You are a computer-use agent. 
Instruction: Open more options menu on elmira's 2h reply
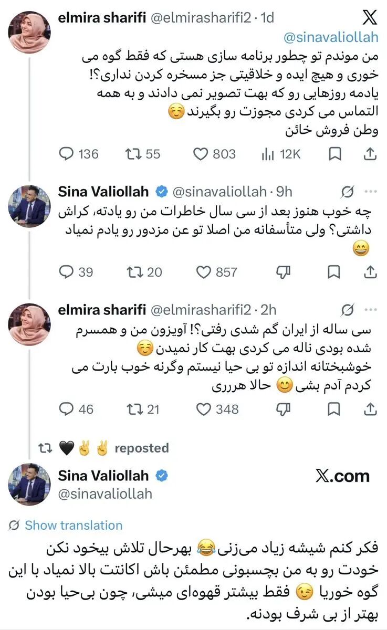pos(370,310)
